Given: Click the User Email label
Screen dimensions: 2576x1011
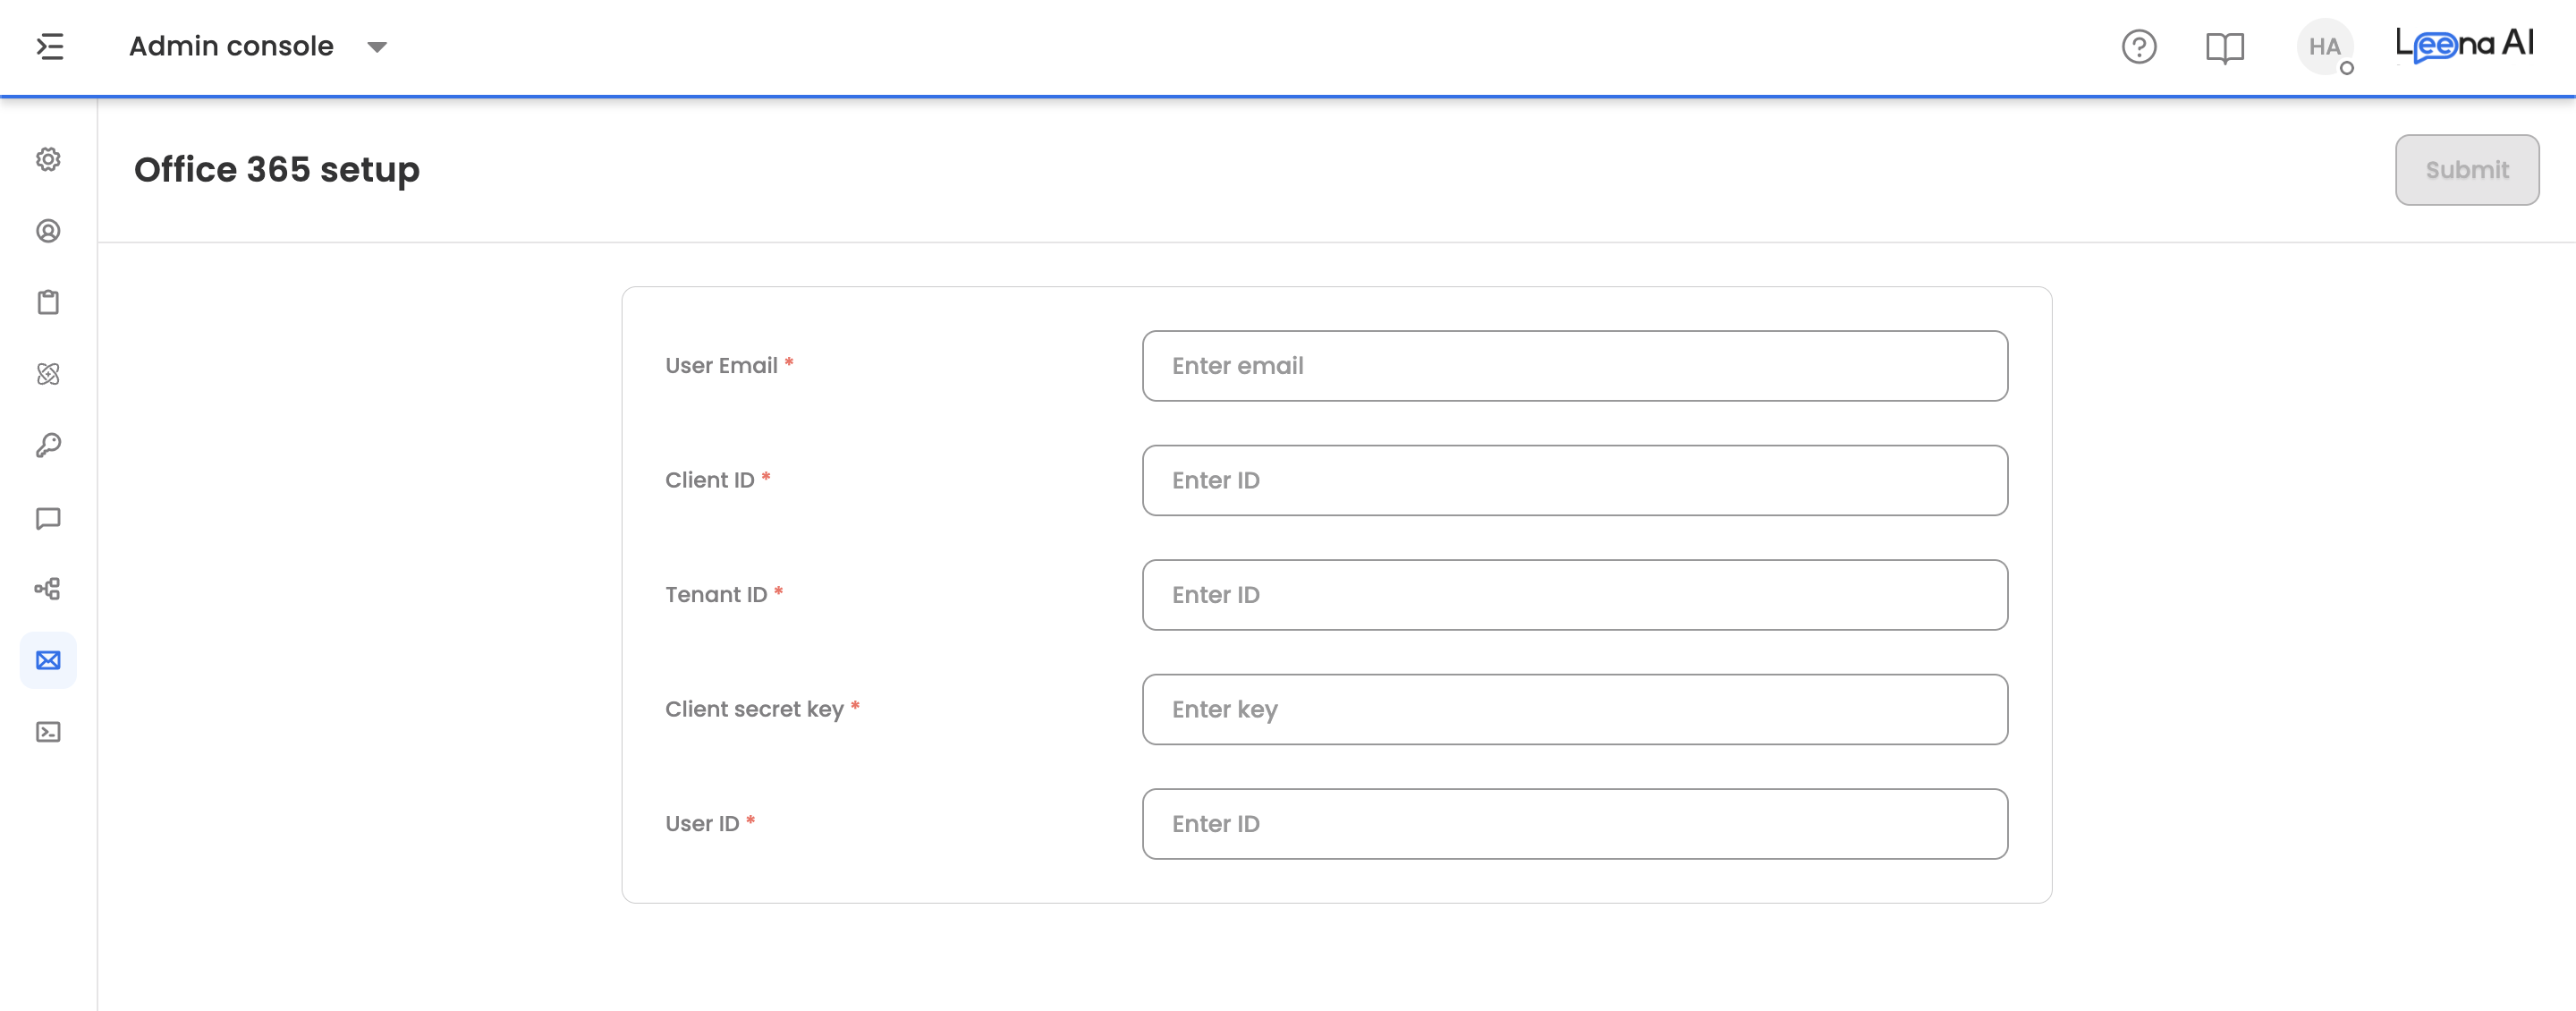Looking at the screenshot, I should [721, 366].
